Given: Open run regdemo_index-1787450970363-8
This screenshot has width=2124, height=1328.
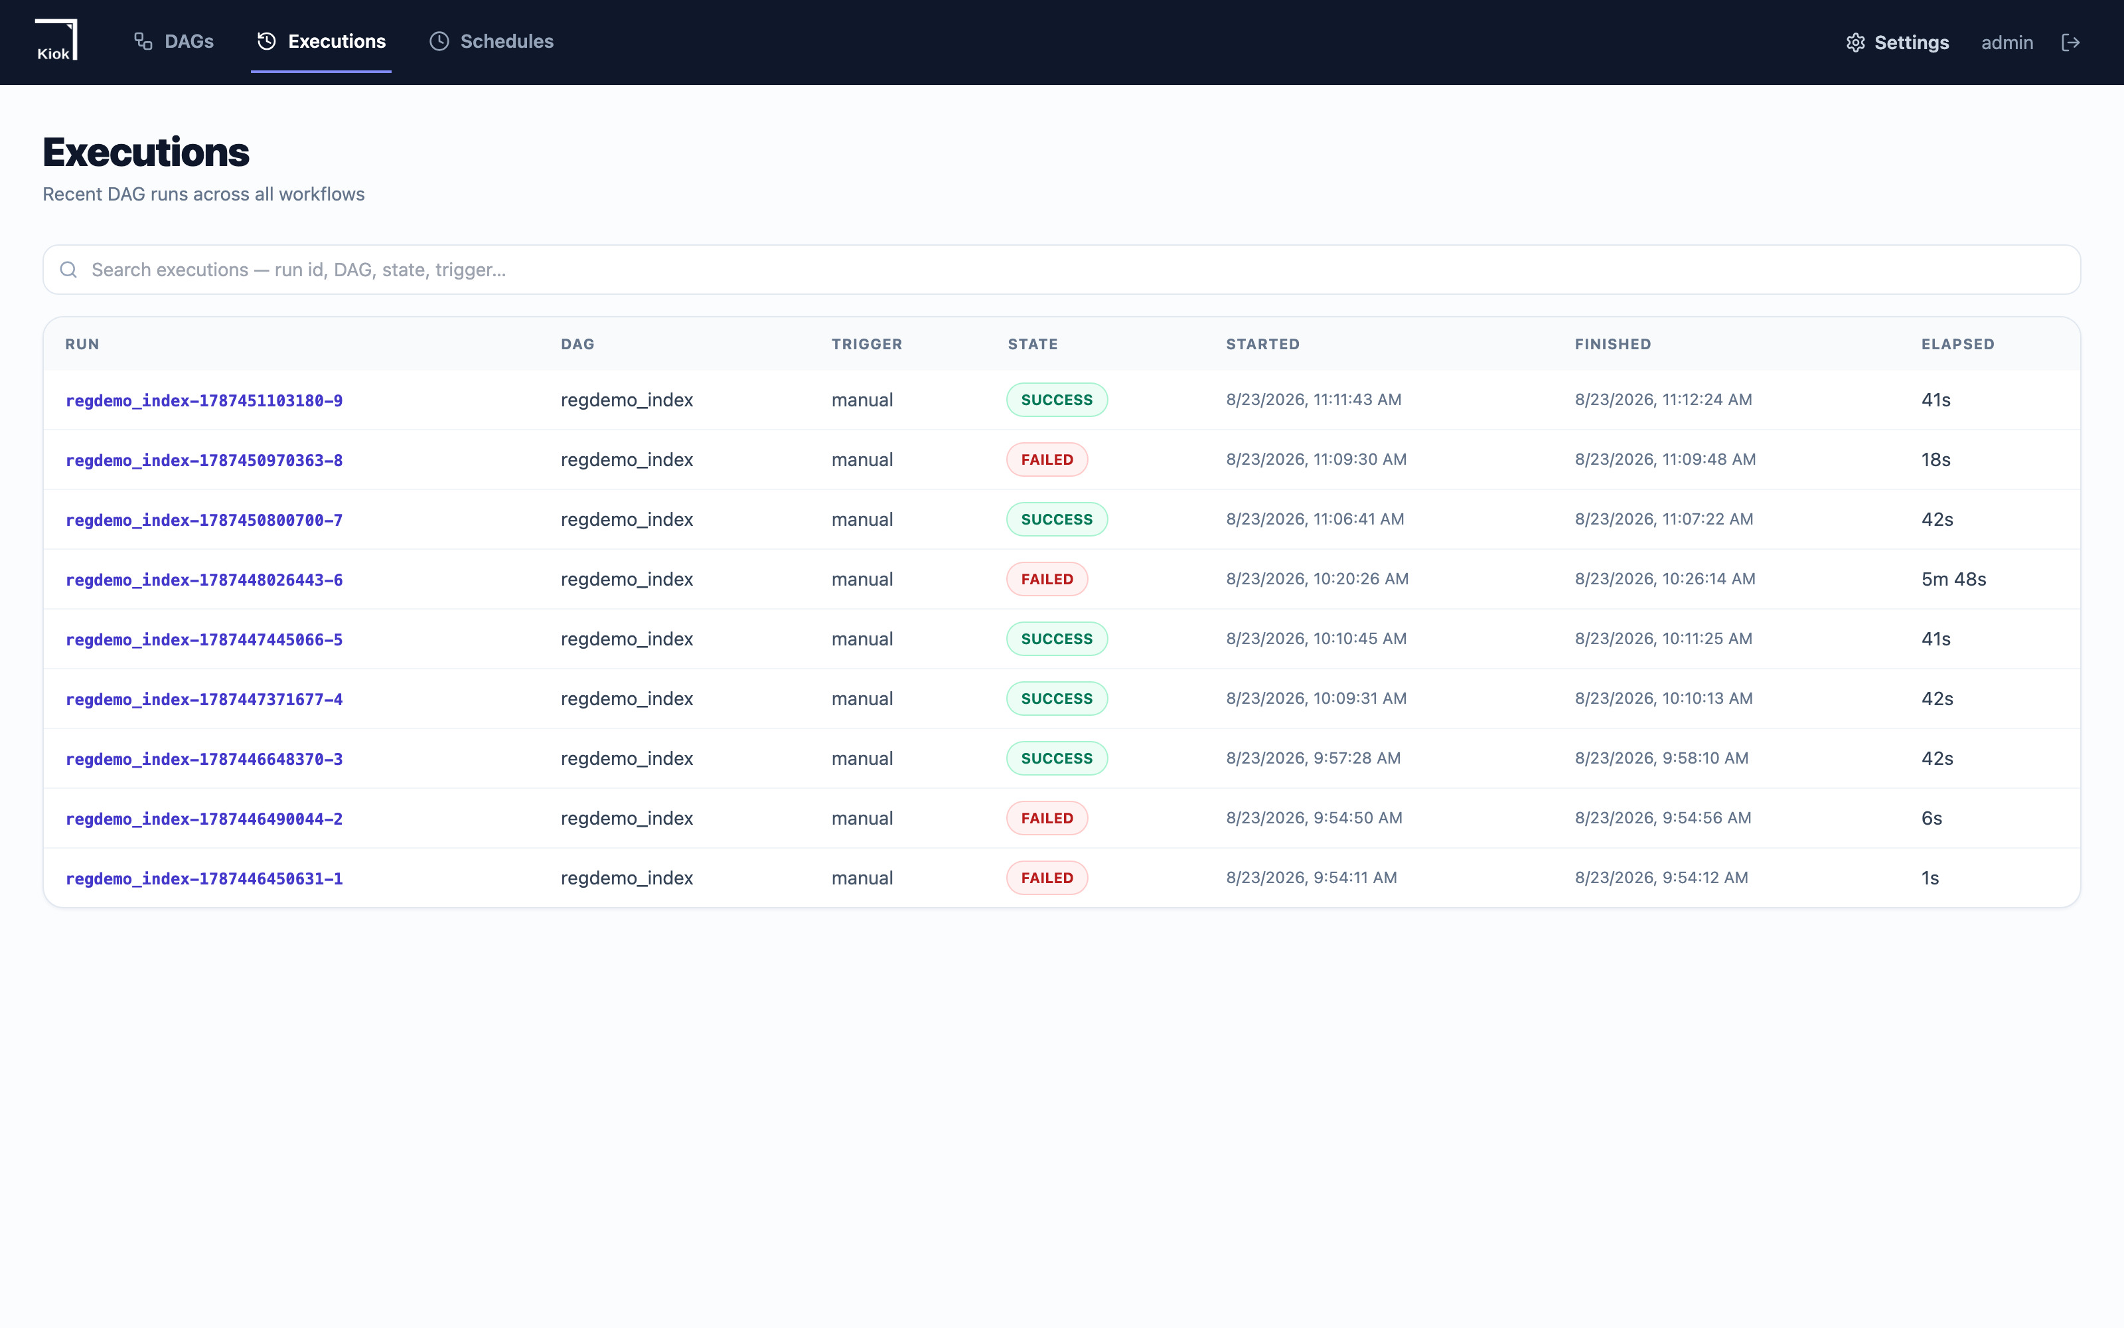Looking at the screenshot, I should (x=204, y=460).
